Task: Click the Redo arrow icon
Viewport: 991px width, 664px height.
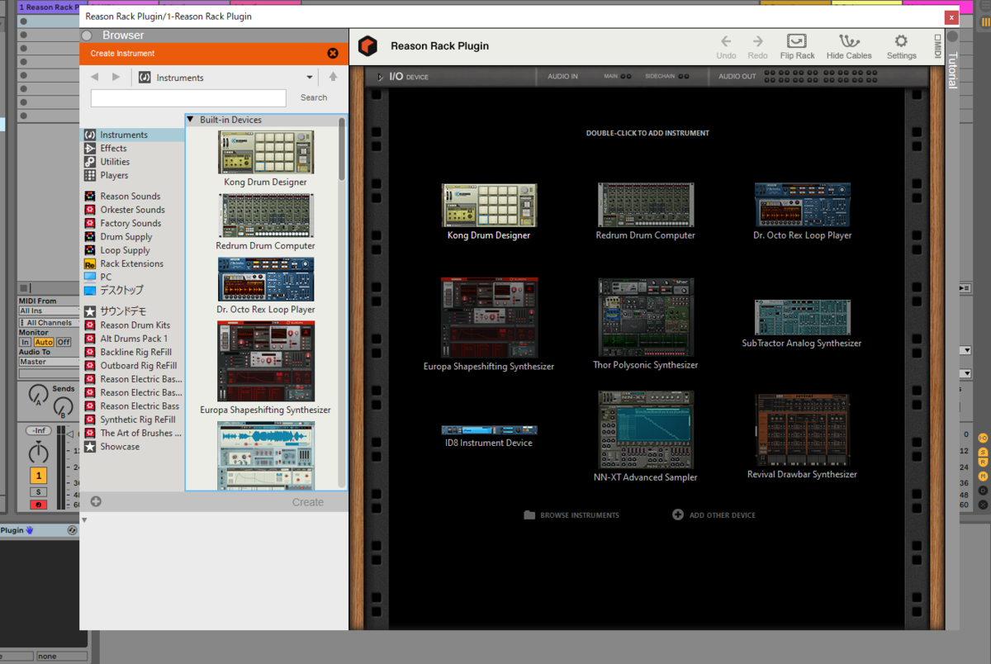Action: tap(757, 40)
